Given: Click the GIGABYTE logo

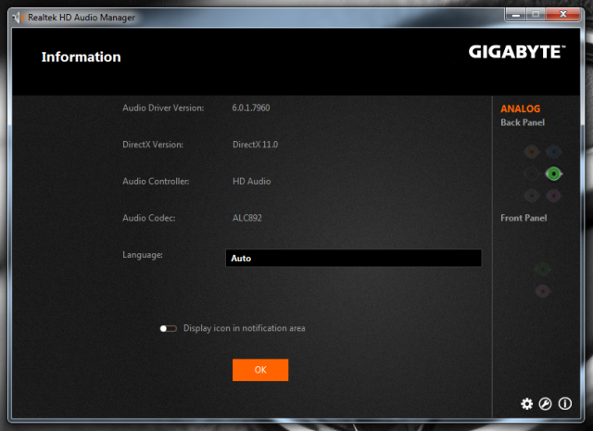Looking at the screenshot, I should coord(517,52).
